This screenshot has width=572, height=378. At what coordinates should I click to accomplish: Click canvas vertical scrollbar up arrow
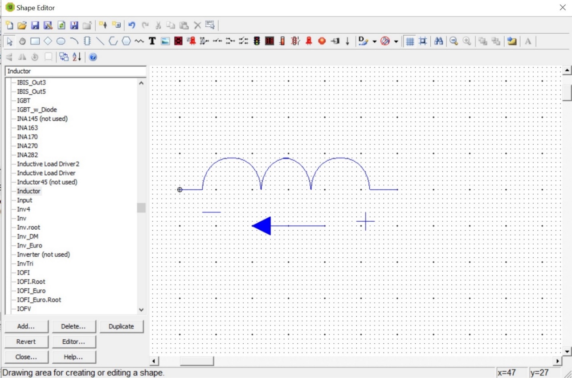tap(567, 70)
